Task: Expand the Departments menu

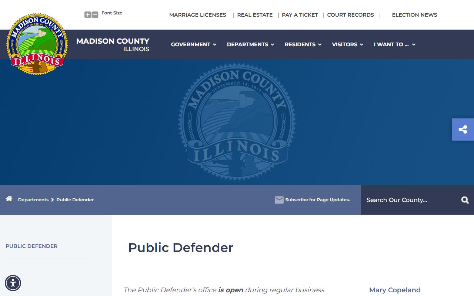Action: coord(251,44)
